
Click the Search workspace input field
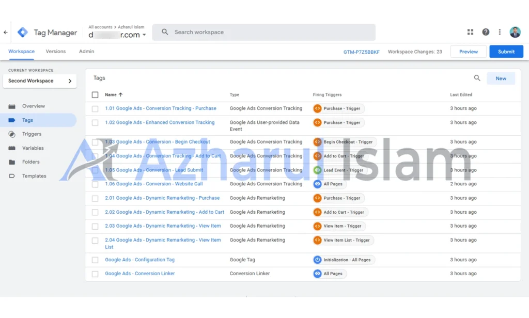click(x=264, y=33)
